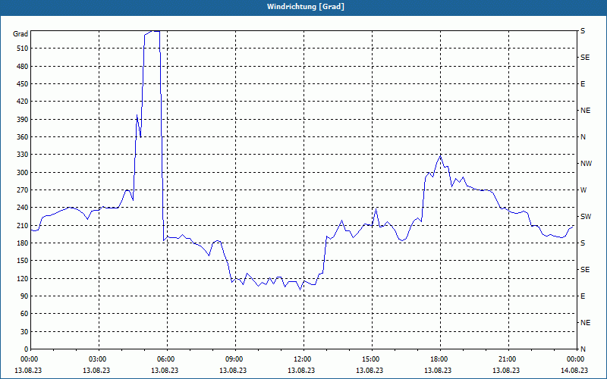The height and width of the screenshot is (379, 607).
Task: Click the "21:00" time label
Action: pyautogui.click(x=508, y=359)
